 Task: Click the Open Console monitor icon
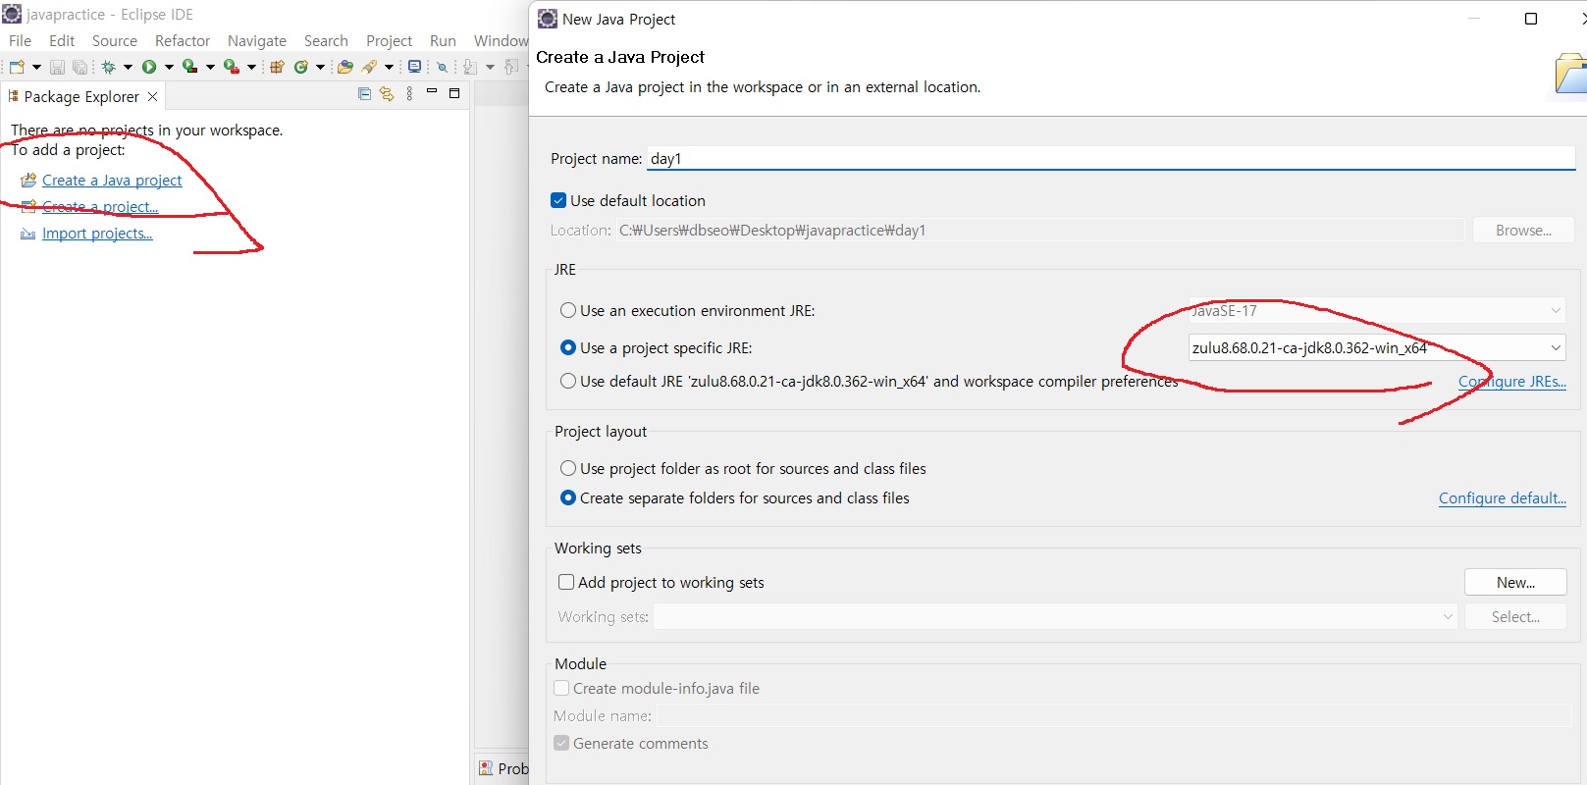point(414,67)
